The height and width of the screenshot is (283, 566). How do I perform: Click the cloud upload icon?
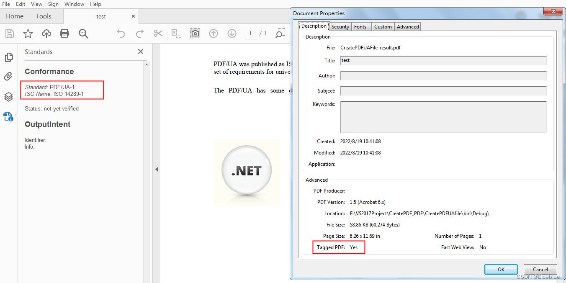pyautogui.click(x=46, y=33)
